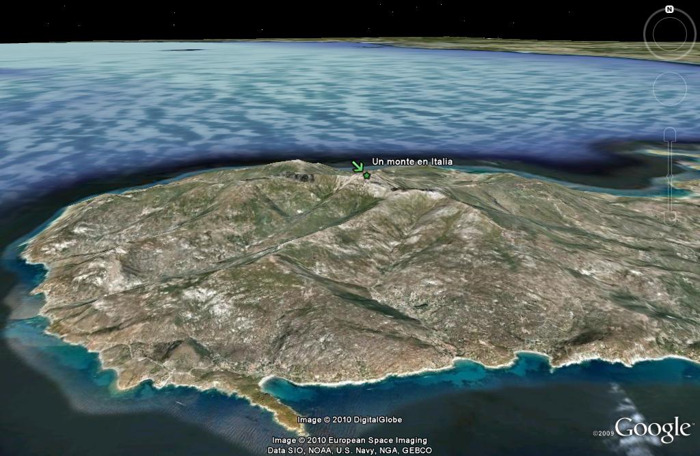Click the Google logo watermark
Screen dimensions: 700x456
coord(652,429)
